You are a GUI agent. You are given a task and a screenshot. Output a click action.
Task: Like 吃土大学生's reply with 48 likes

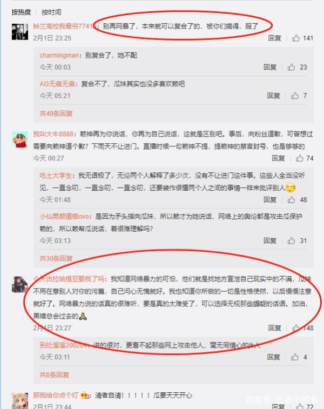pyautogui.click(x=291, y=199)
